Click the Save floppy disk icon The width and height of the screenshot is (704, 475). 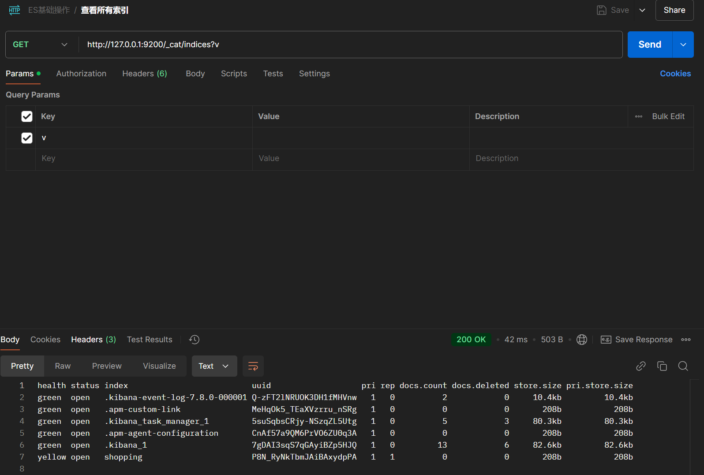(601, 10)
